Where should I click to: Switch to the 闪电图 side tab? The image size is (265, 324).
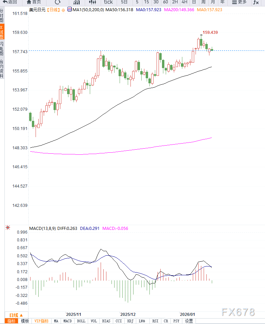tap(2, 49)
